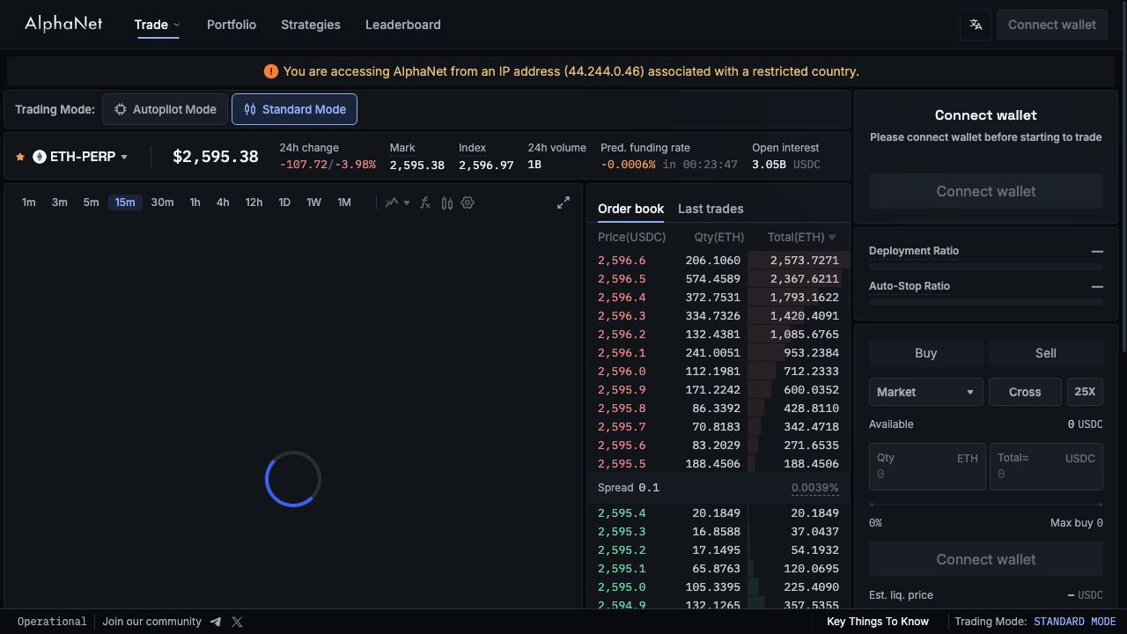Image resolution: width=1127 pixels, height=634 pixels.
Task: Click the 2,596.6 ask price row
Action: (718, 261)
